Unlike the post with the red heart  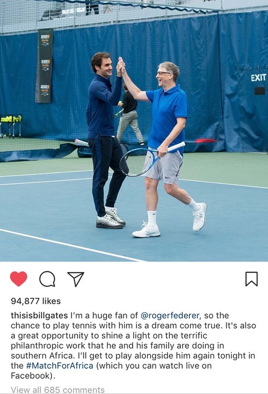(19, 279)
